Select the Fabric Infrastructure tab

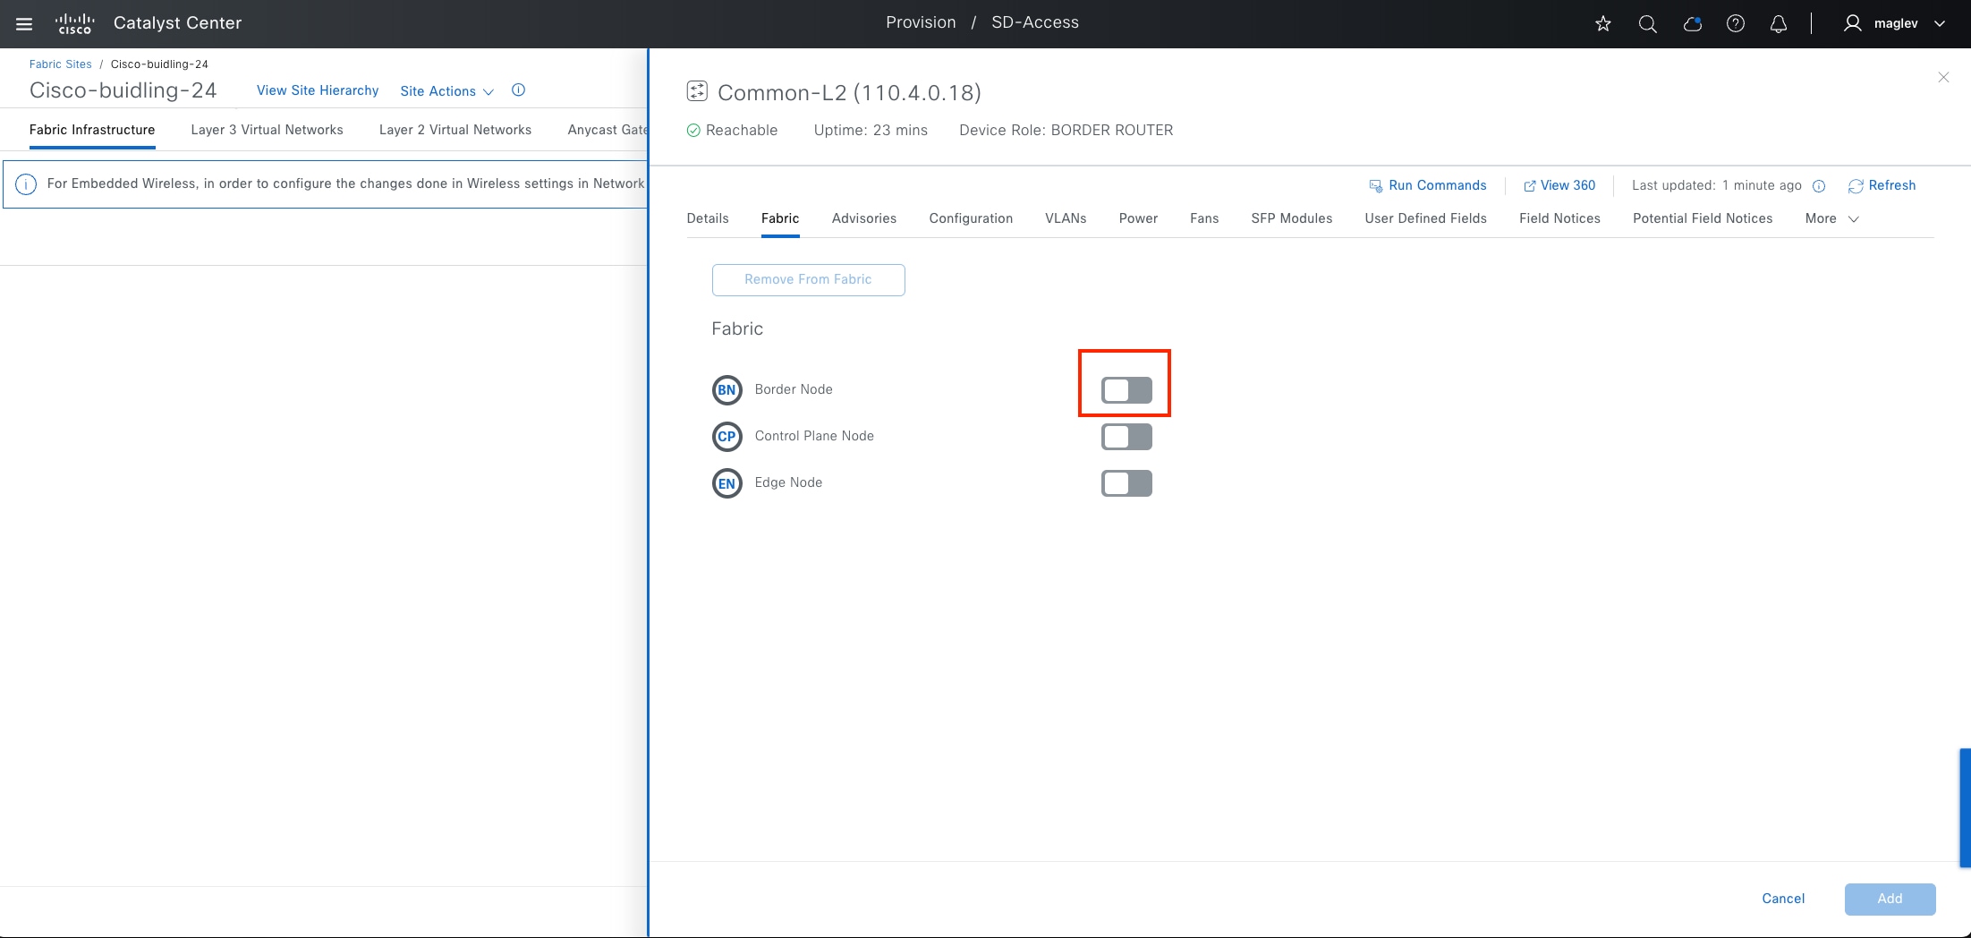pyautogui.click(x=92, y=130)
